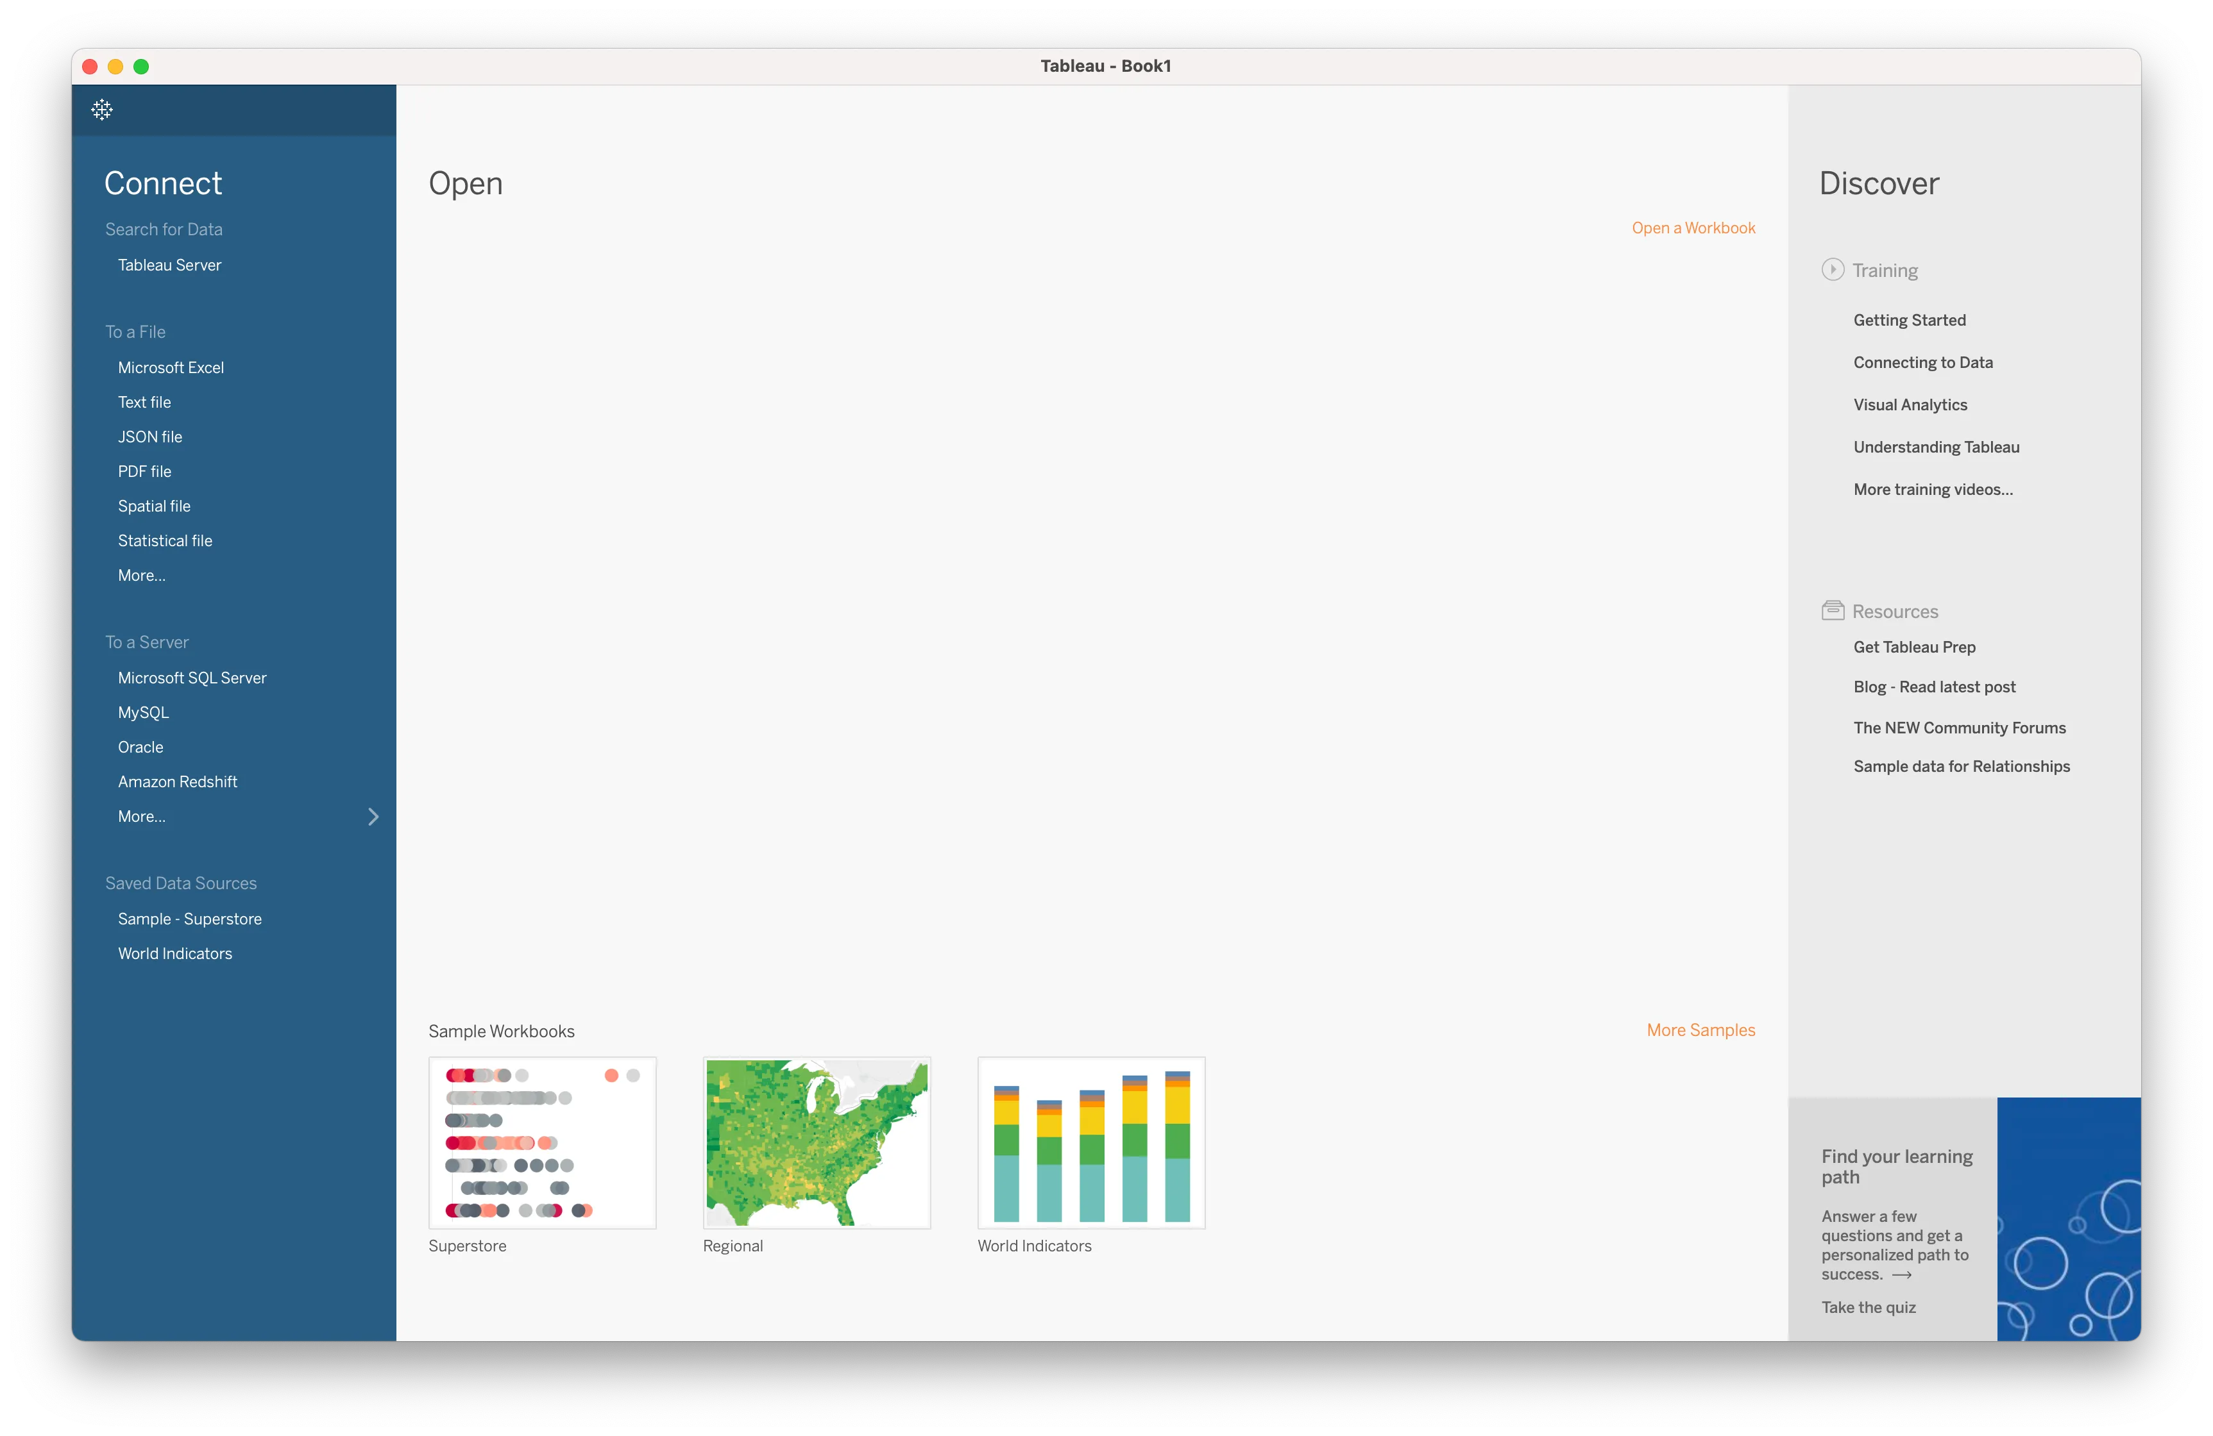Click Take the quiz link

click(x=1868, y=1307)
